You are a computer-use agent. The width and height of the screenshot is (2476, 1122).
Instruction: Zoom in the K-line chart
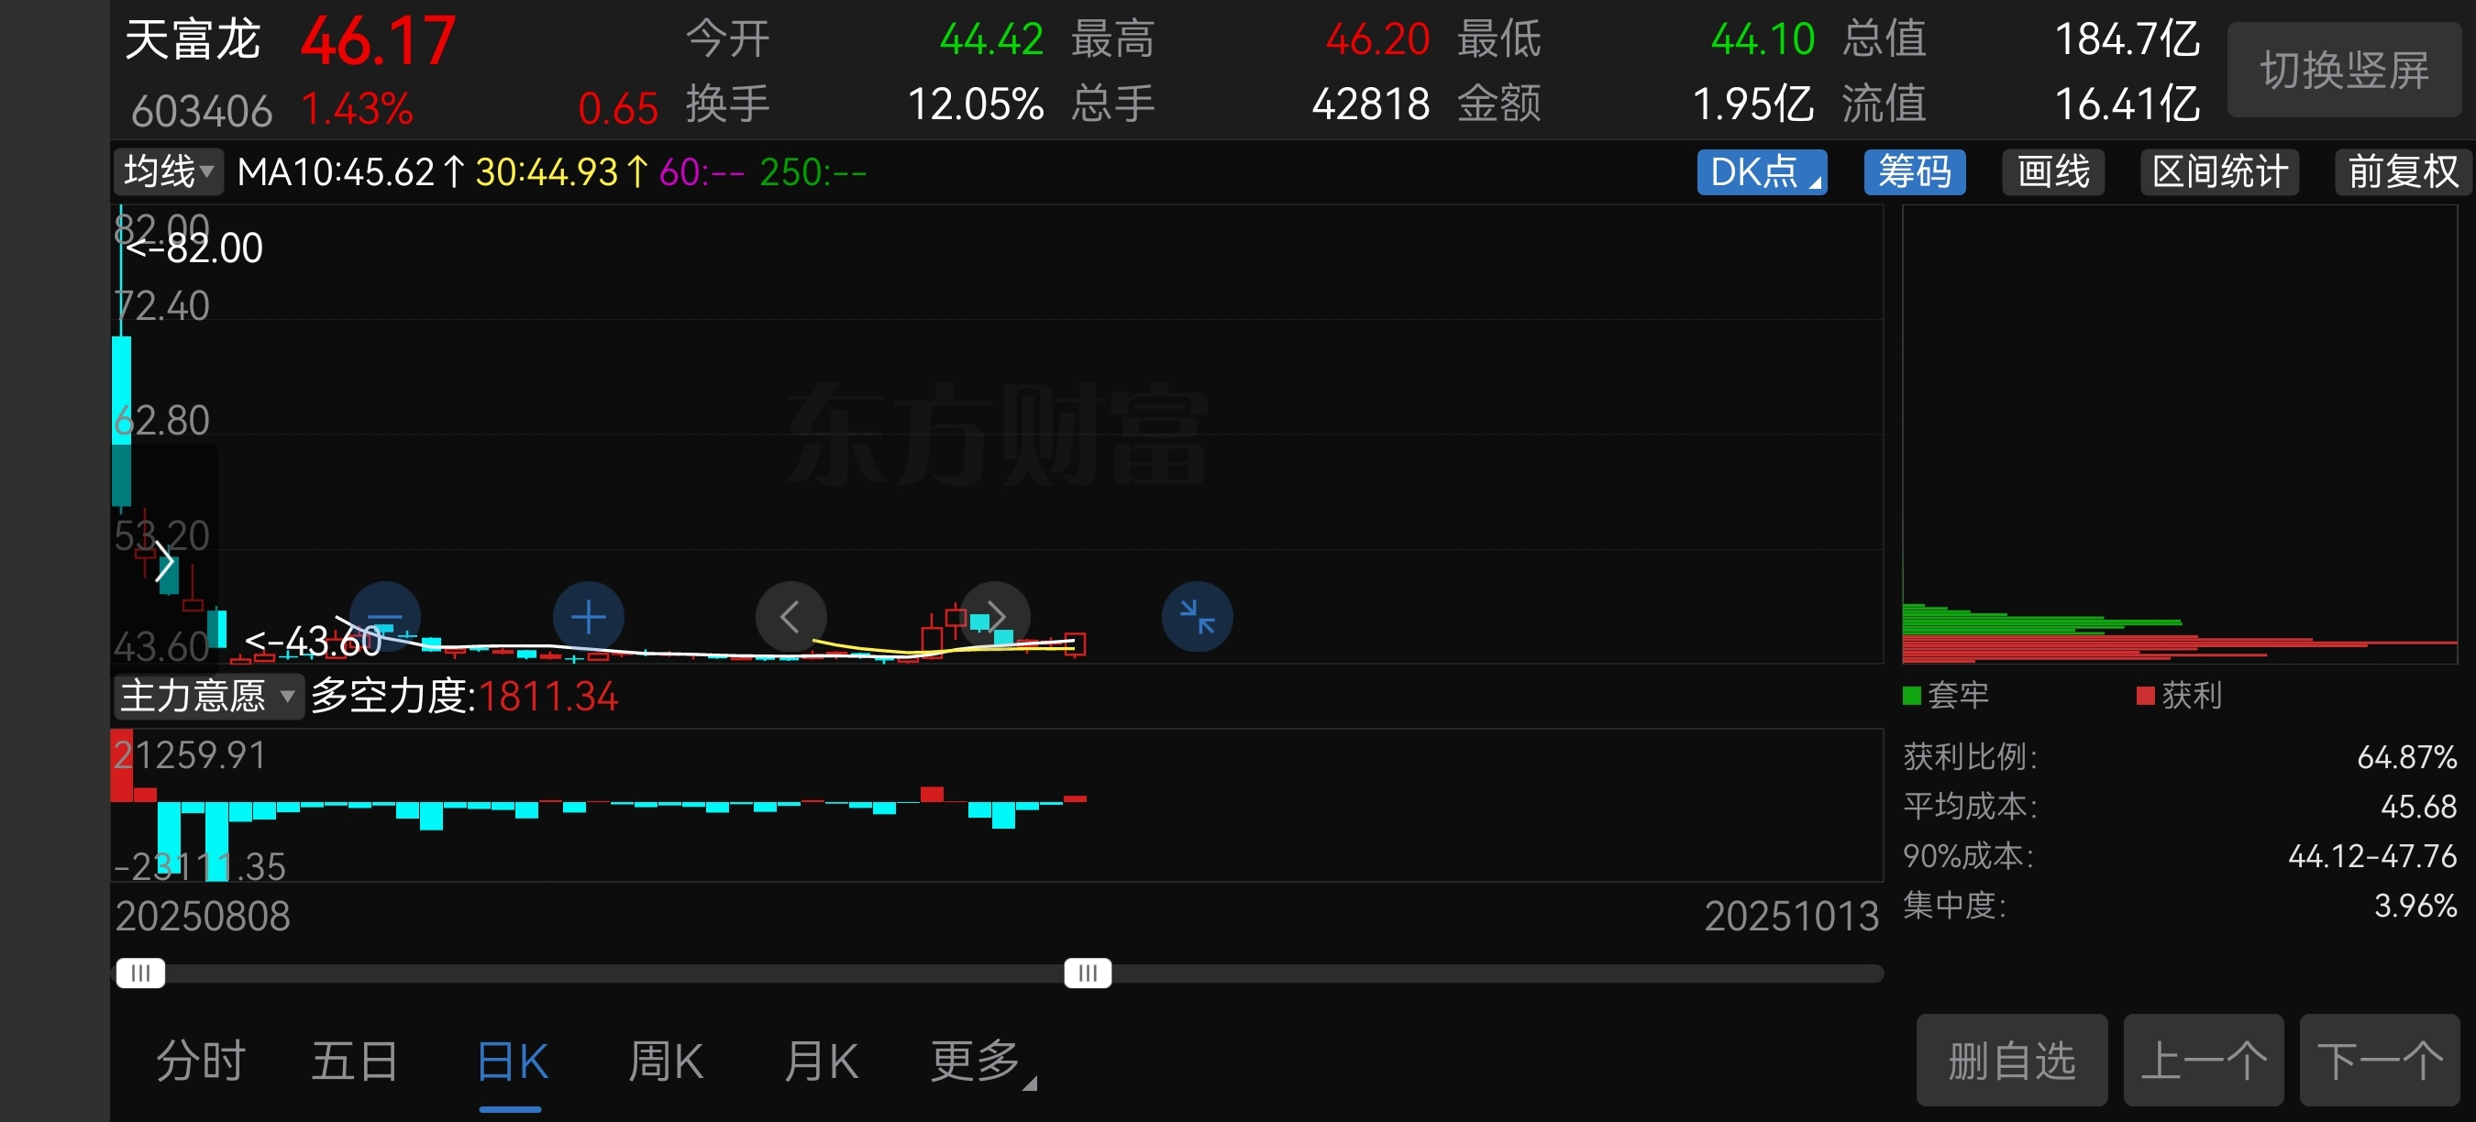[x=588, y=617]
